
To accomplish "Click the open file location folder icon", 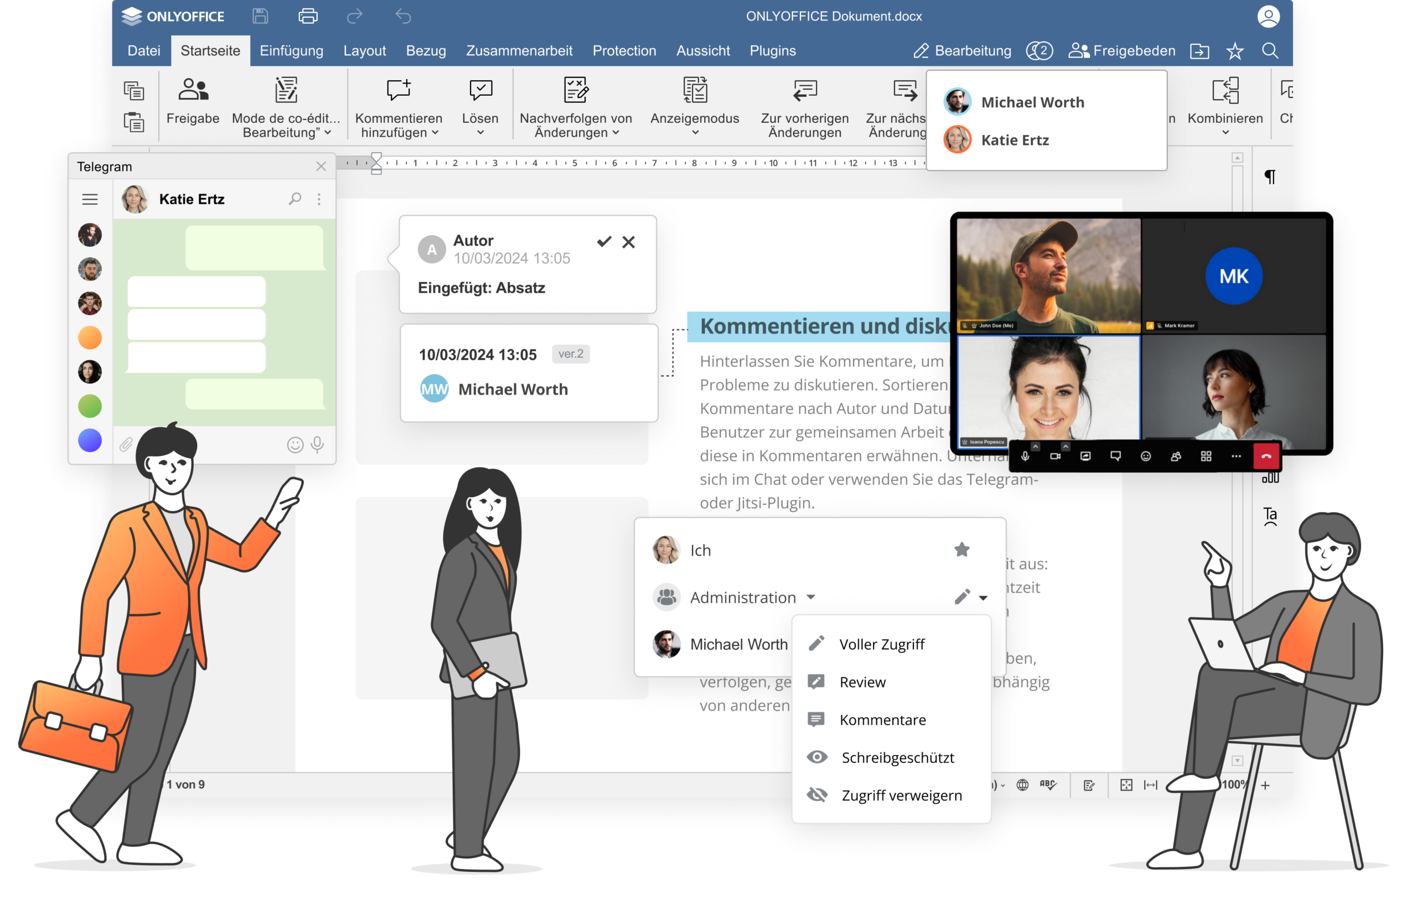I will tap(1199, 51).
